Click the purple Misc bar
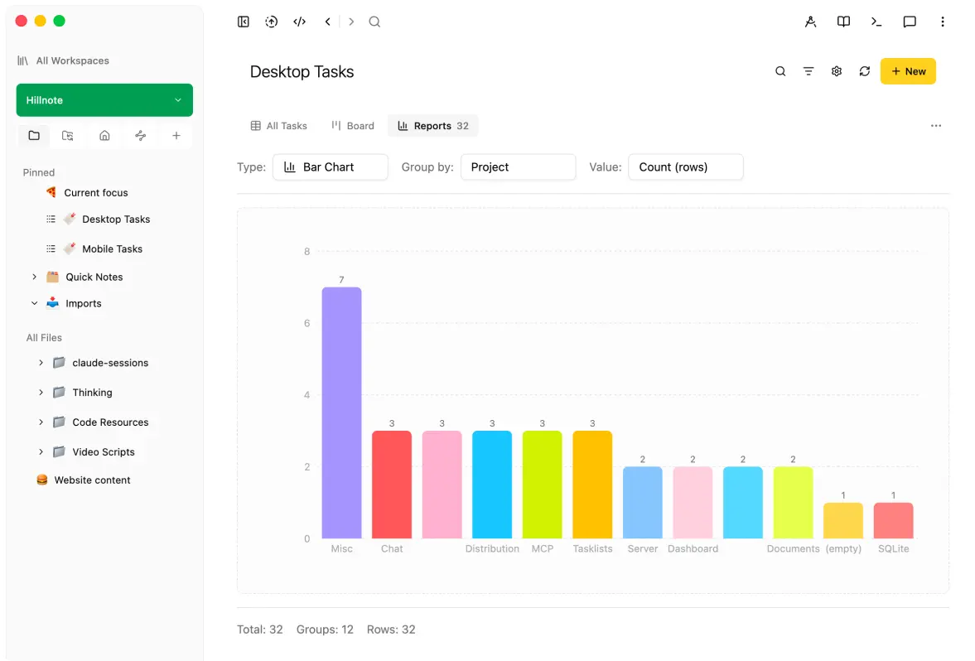This screenshot has height=661, width=975. tap(341, 413)
